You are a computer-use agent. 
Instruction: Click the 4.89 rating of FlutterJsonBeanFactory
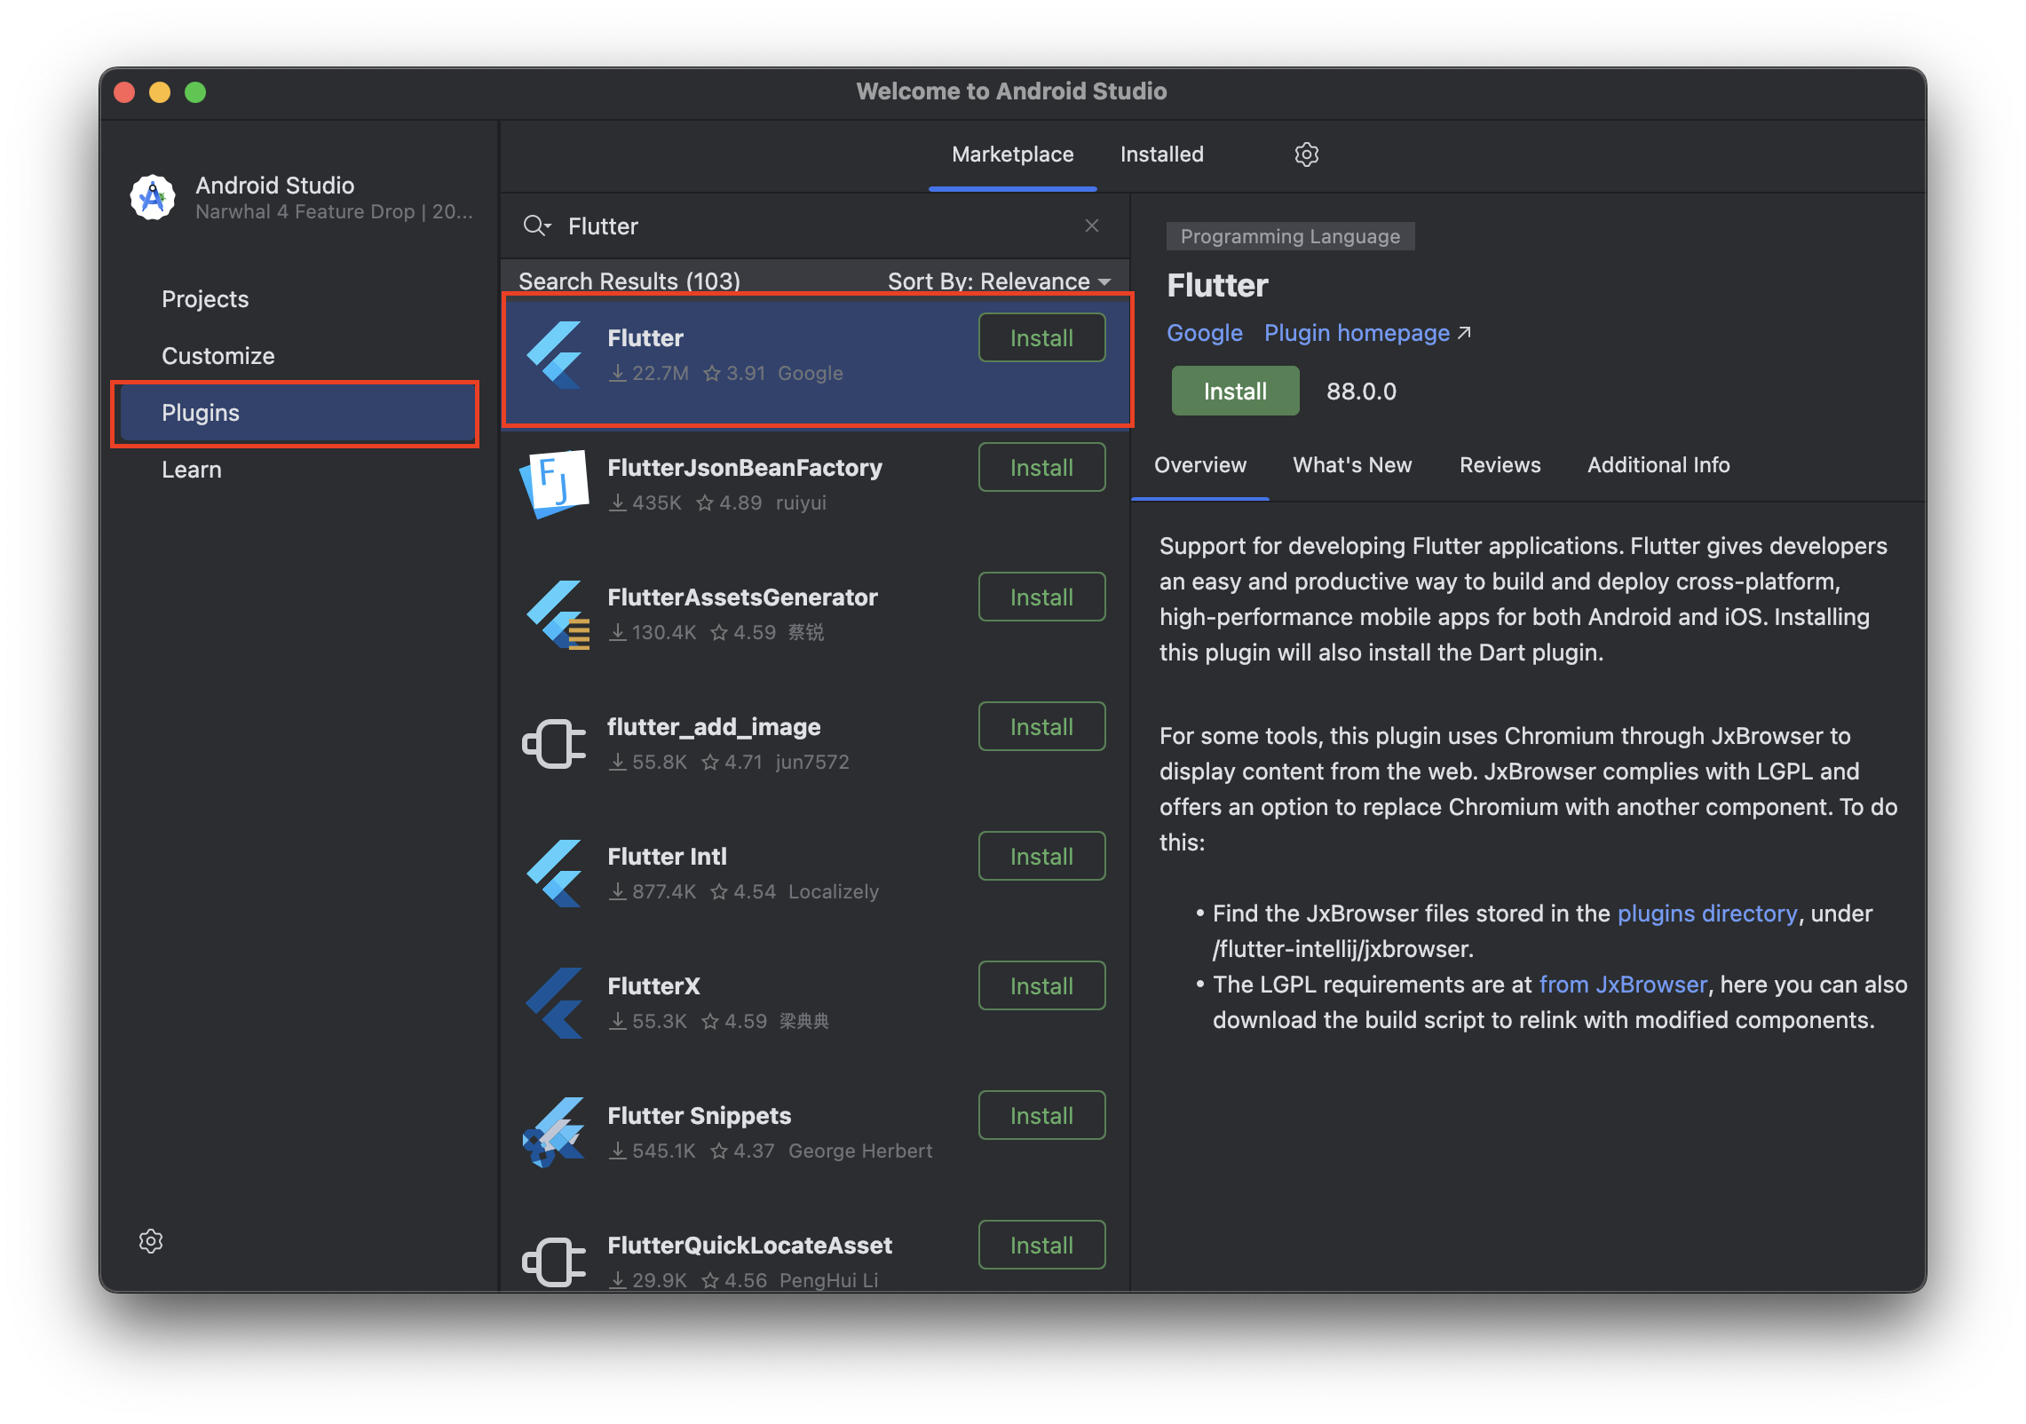click(x=730, y=503)
